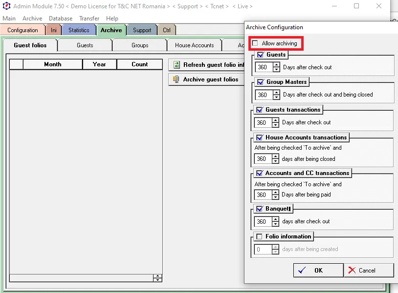The width and height of the screenshot is (398, 293).
Task: Click the red X icon on Cancel
Action: click(352, 270)
